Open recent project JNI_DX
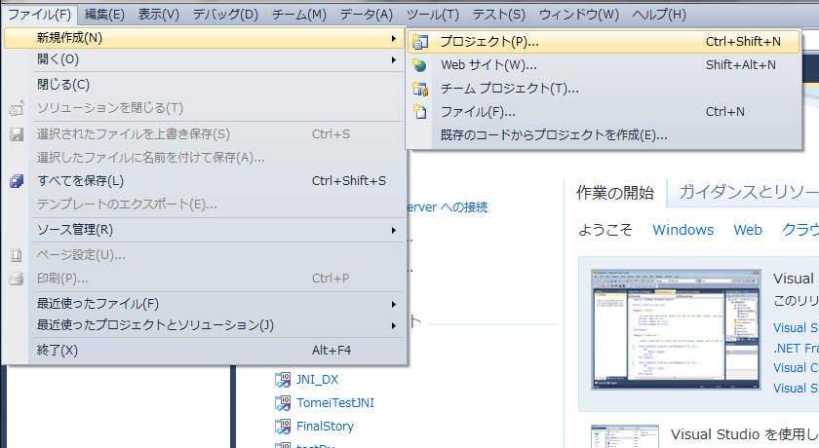The height and width of the screenshot is (448, 819). pos(318,380)
